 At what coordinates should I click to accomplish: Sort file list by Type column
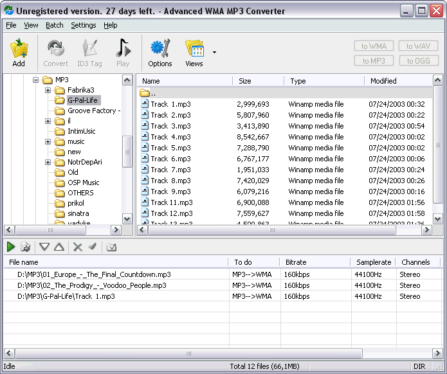(x=324, y=81)
